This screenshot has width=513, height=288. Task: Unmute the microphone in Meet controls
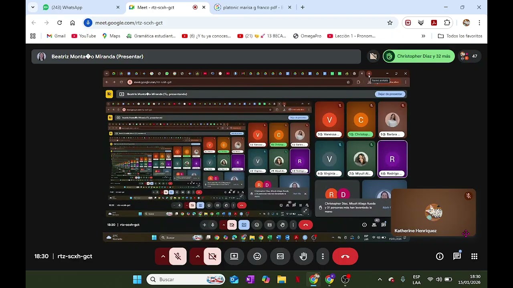(178, 256)
